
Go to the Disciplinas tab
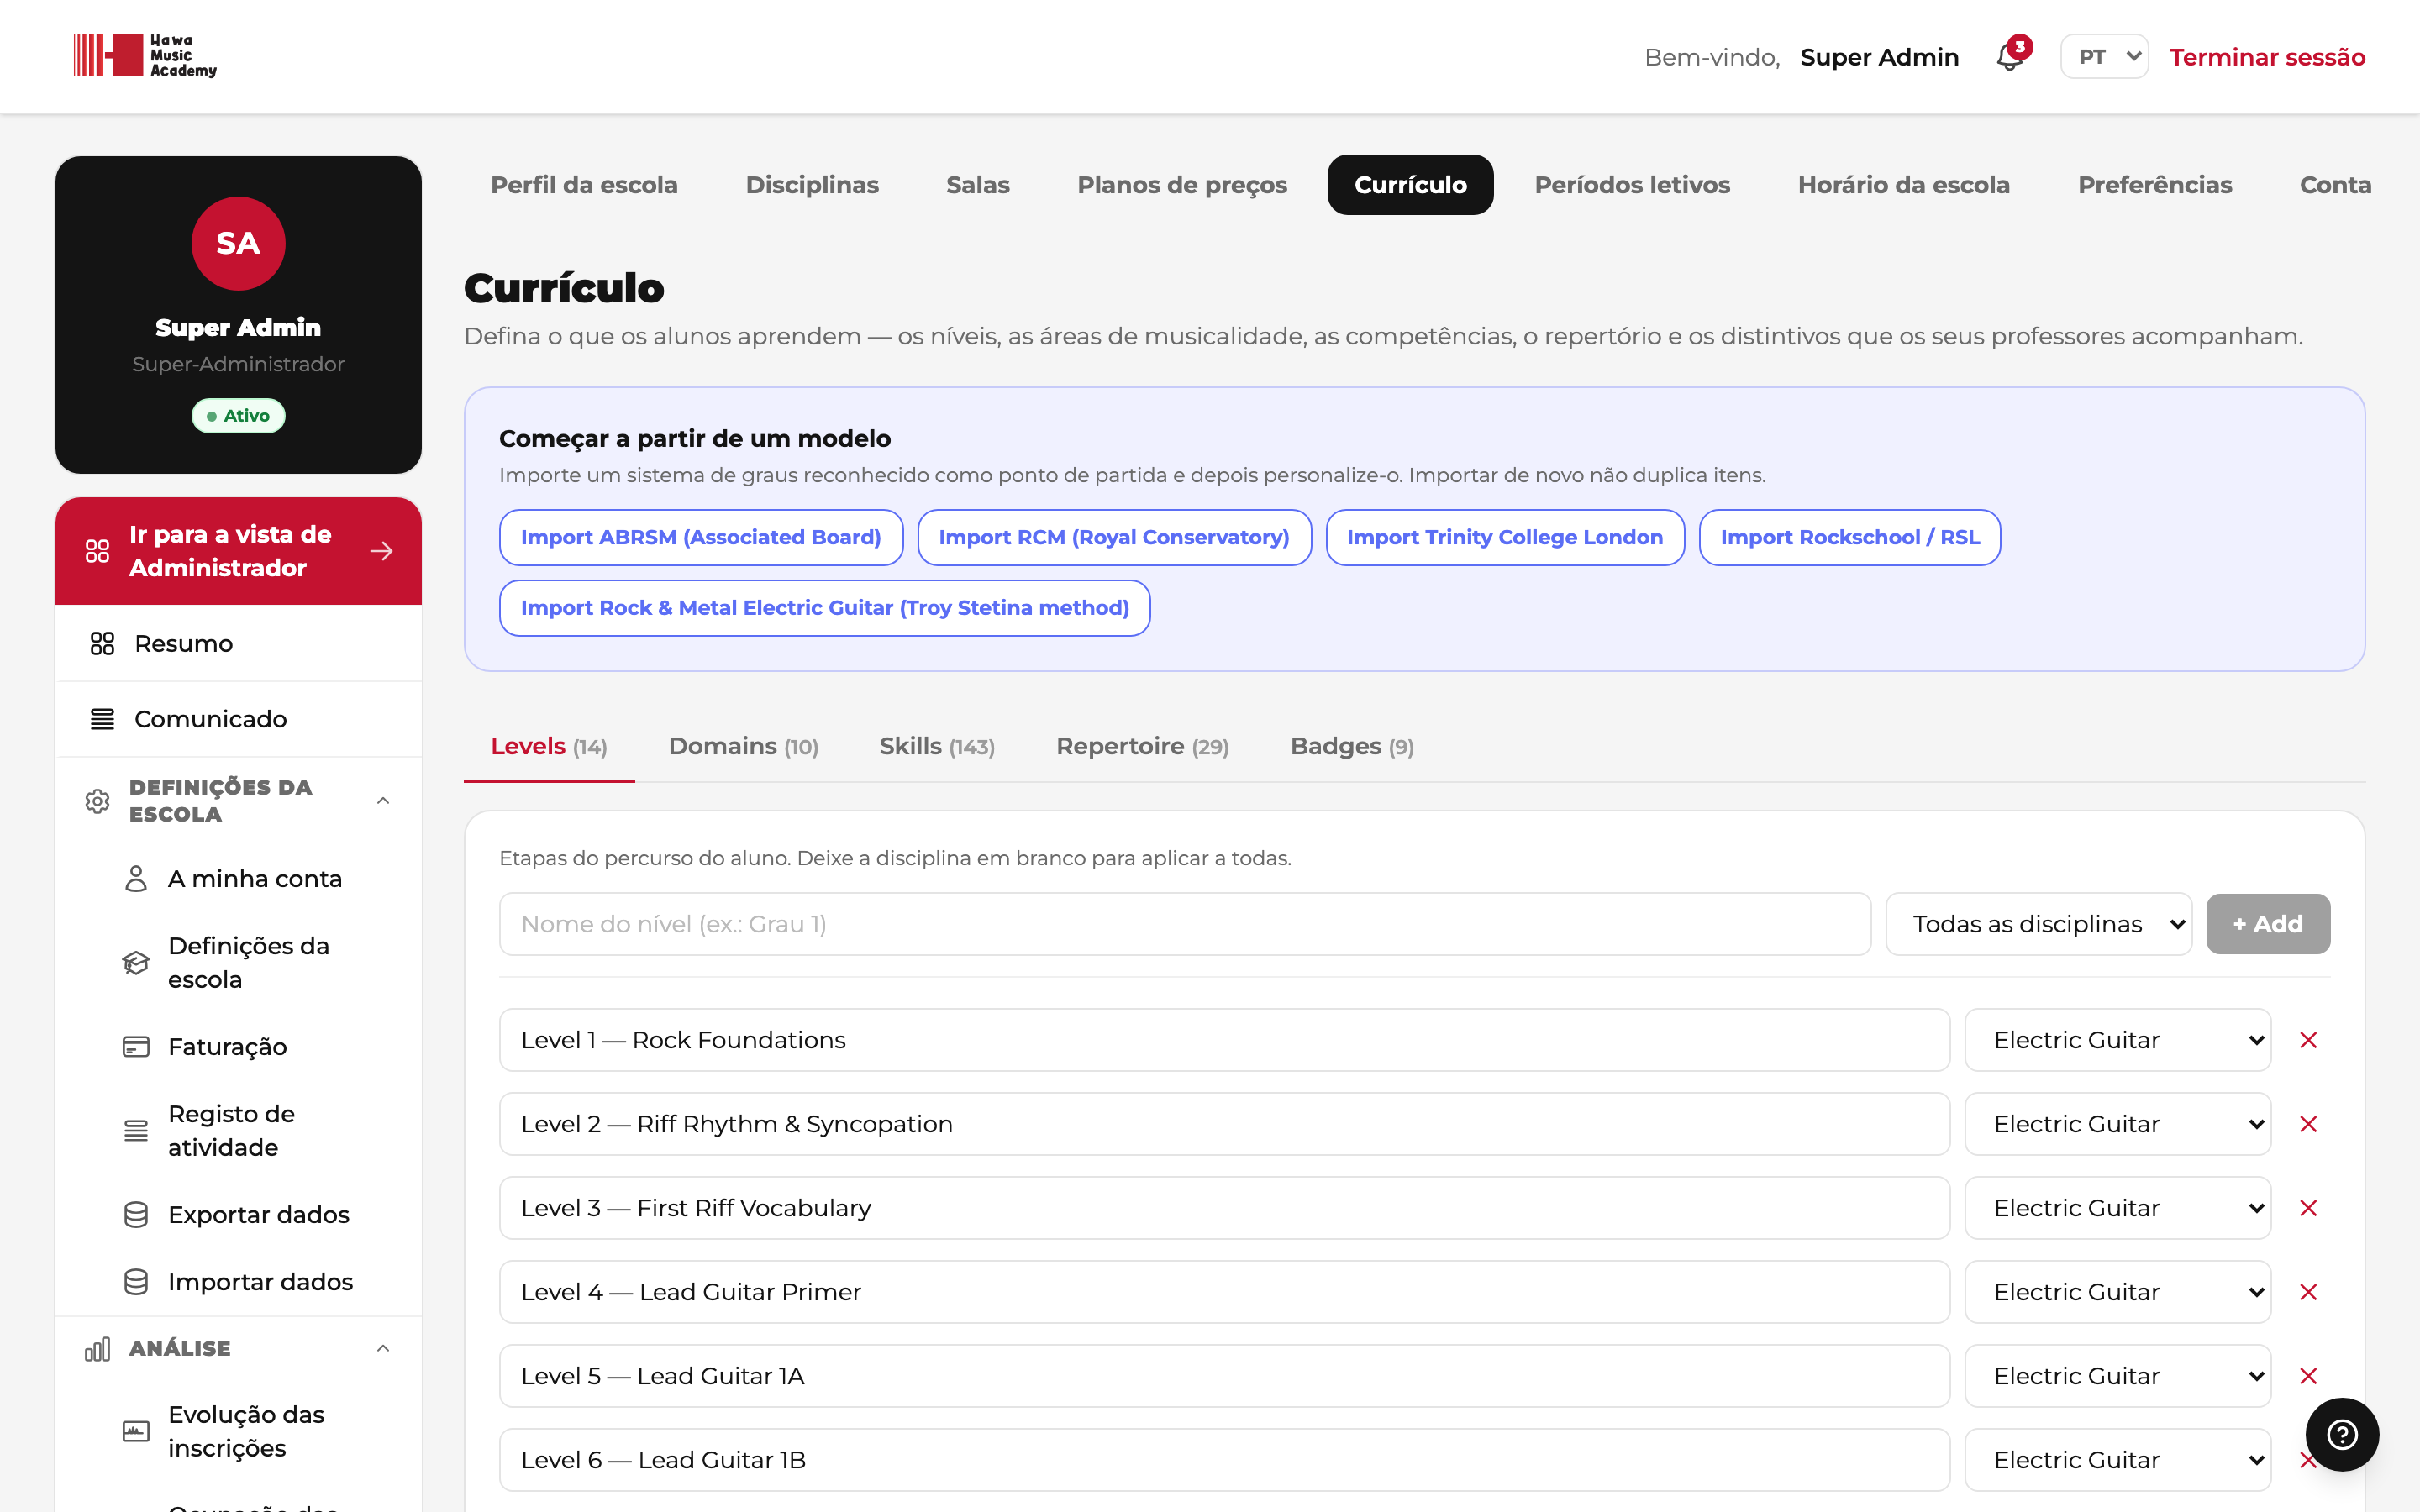[x=812, y=185]
